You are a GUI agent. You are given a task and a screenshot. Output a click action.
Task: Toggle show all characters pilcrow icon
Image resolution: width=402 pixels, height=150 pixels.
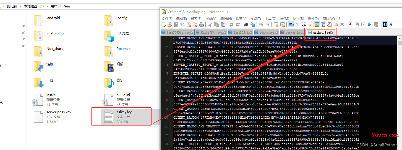[297, 24]
